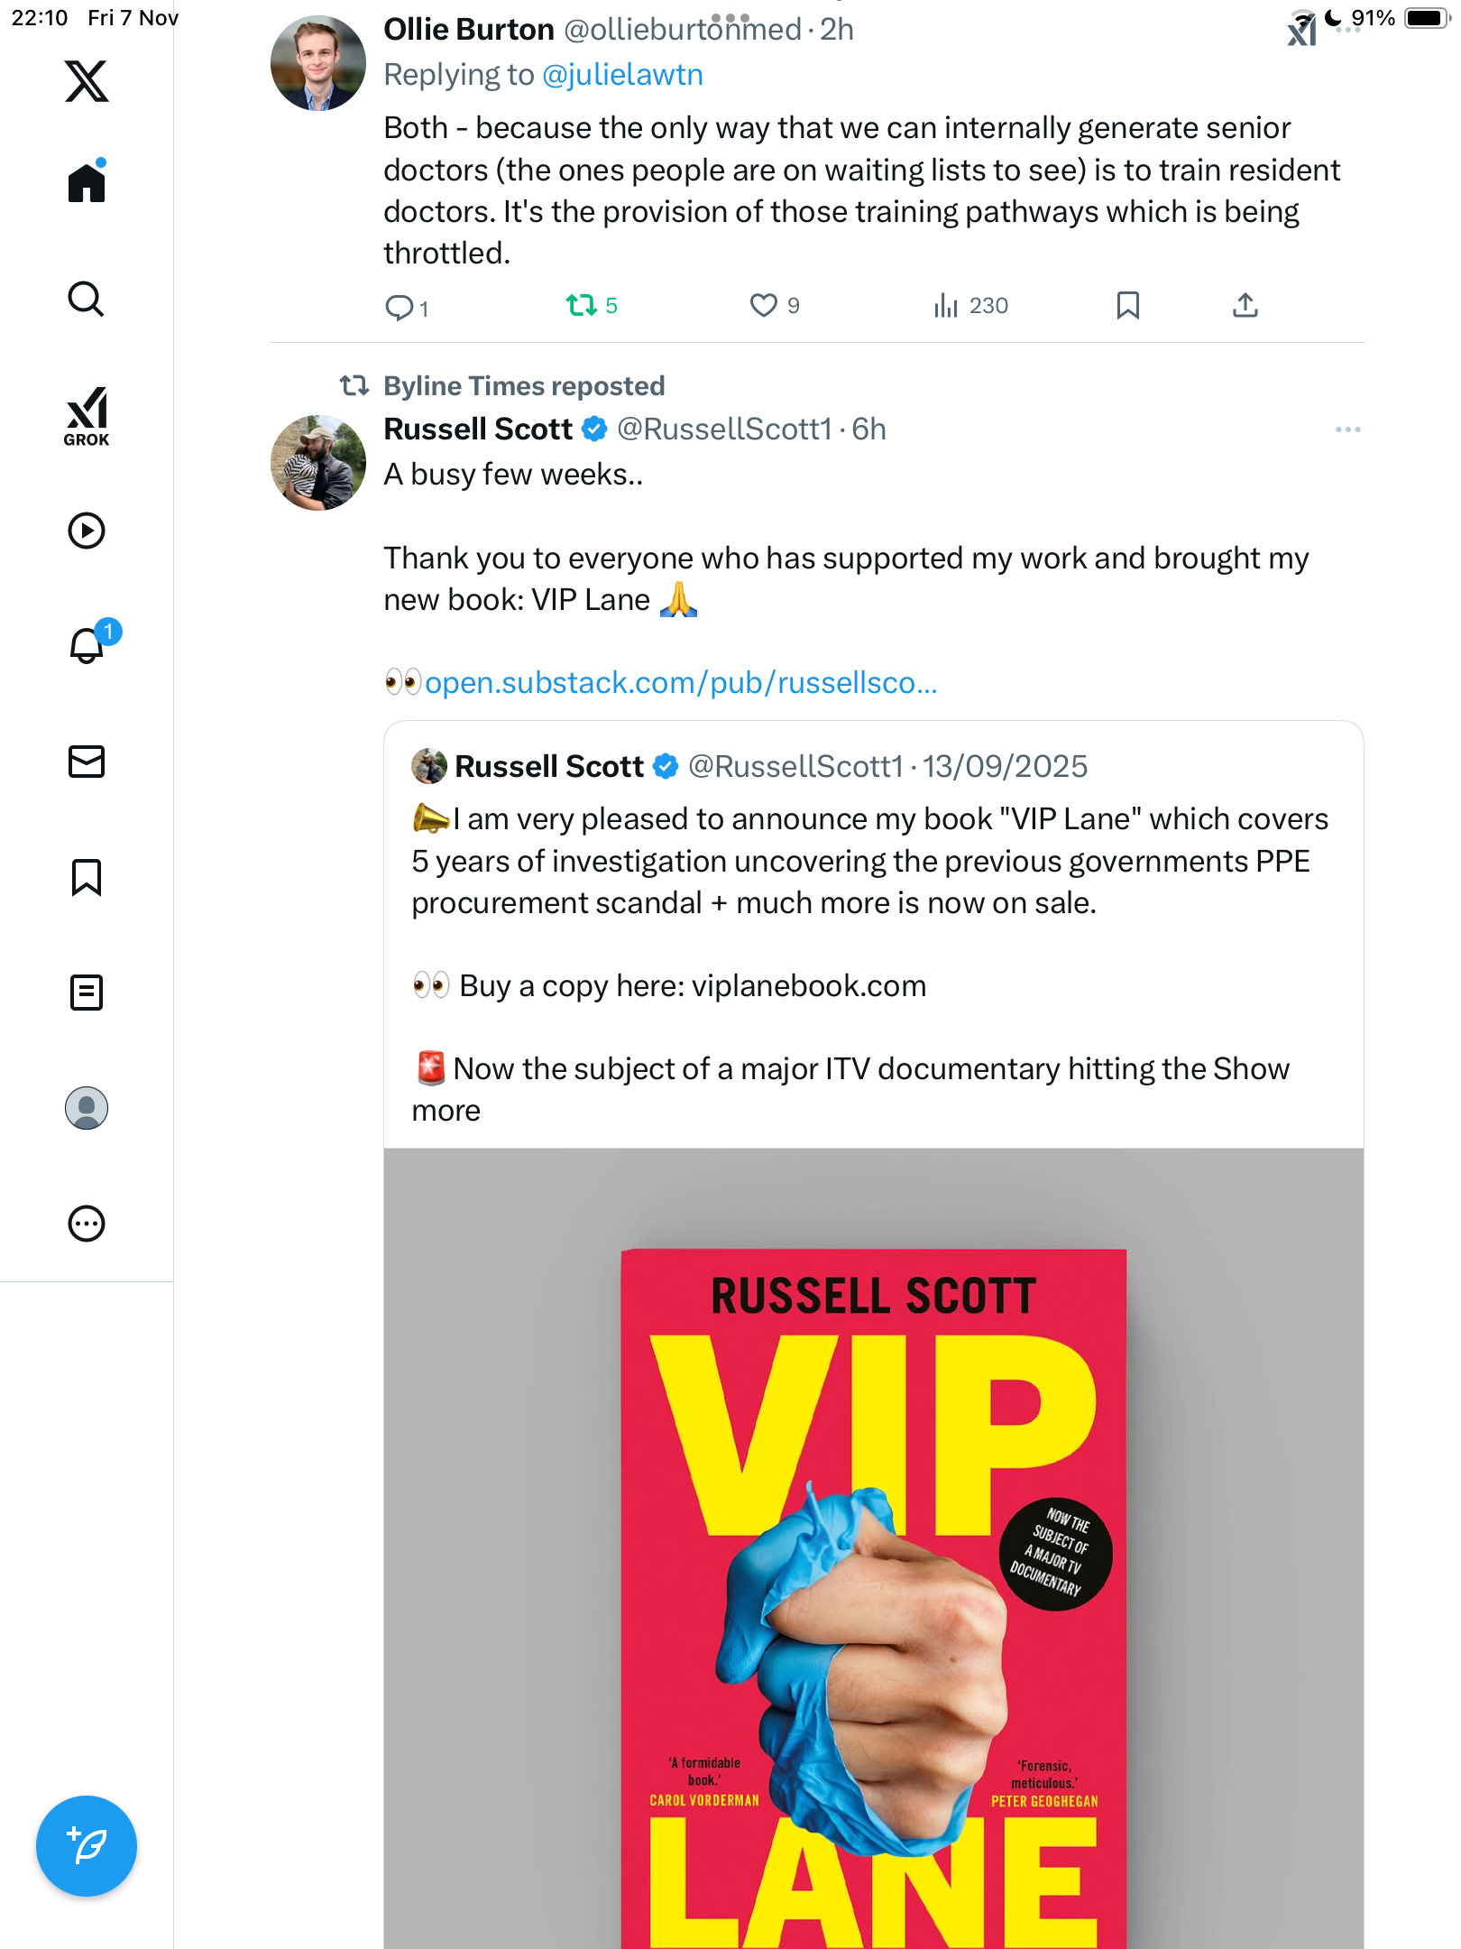Open Notifications bell icon

tap(87, 645)
